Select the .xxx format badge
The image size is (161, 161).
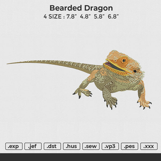[x=149, y=146]
